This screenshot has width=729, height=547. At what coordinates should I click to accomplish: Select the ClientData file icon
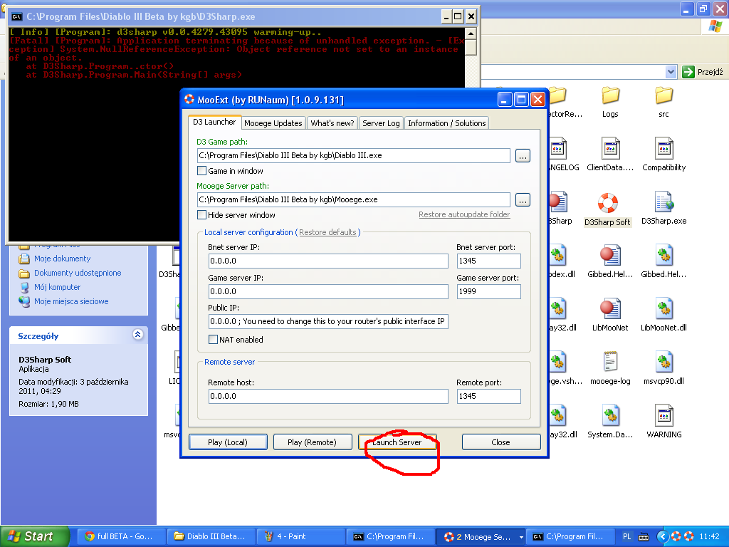click(x=610, y=148)
